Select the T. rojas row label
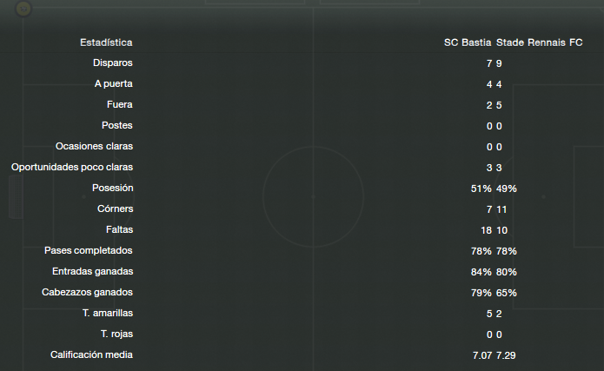The image size is (604, 371). tap(116, 334)
